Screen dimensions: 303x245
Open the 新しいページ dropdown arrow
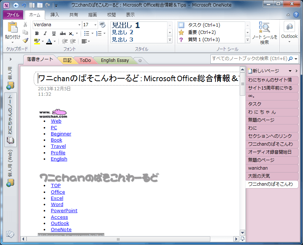(x=290, y=71)
